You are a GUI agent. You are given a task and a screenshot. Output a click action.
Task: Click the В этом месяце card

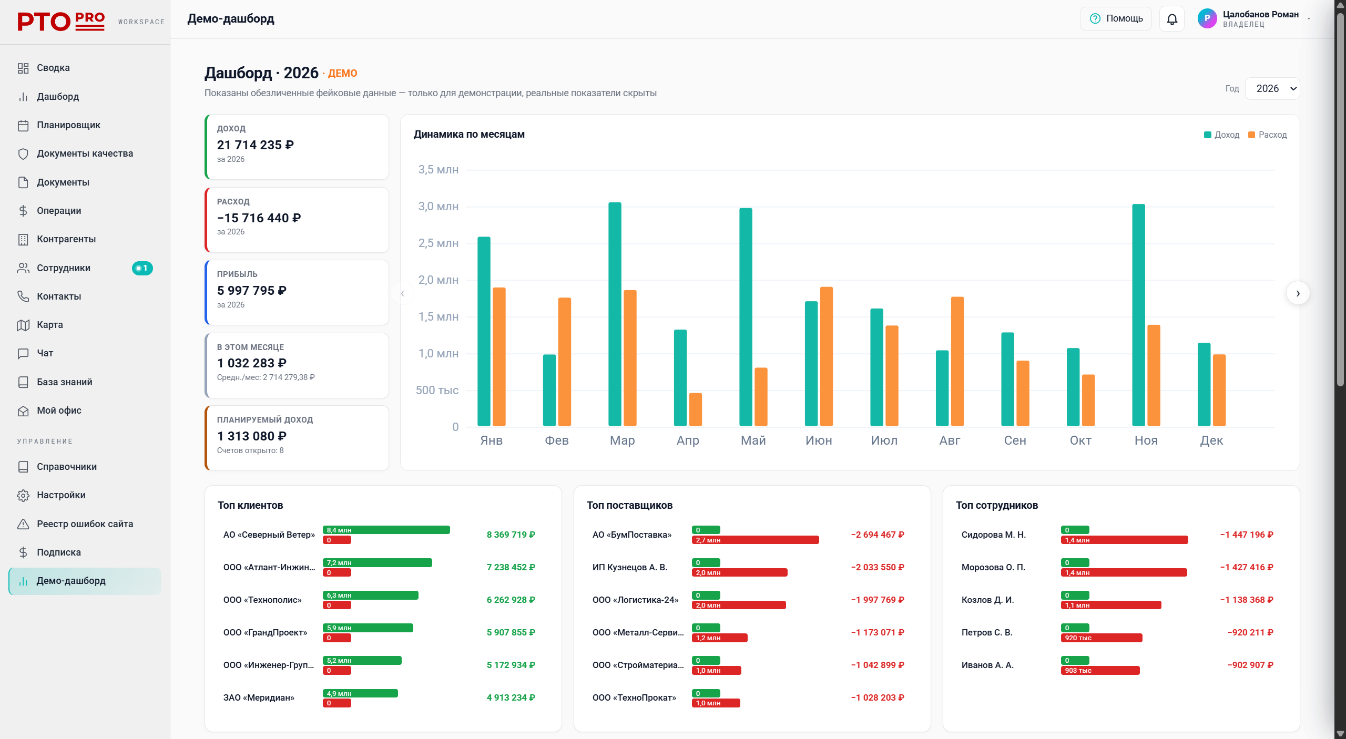(297, 366)
